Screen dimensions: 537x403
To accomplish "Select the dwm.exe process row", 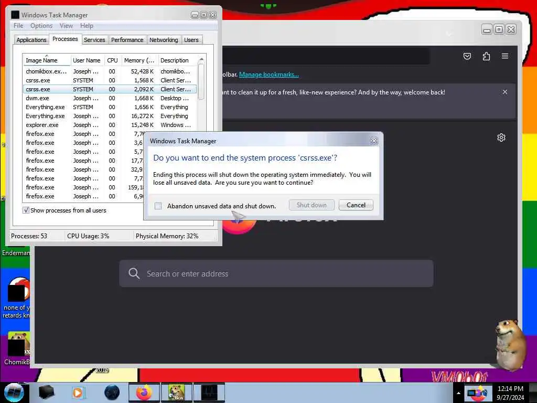I will click(110, 98).
